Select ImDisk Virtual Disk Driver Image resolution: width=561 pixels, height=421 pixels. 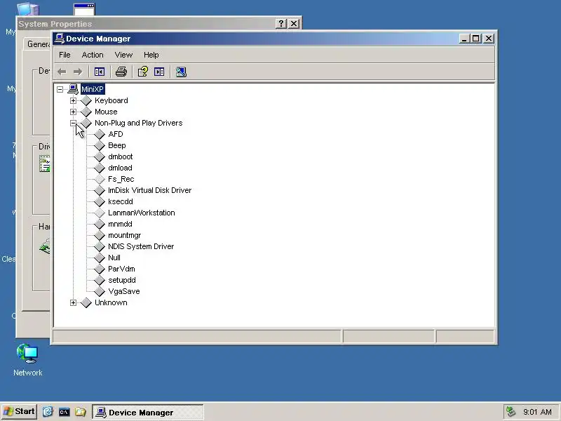coord(149,190)
